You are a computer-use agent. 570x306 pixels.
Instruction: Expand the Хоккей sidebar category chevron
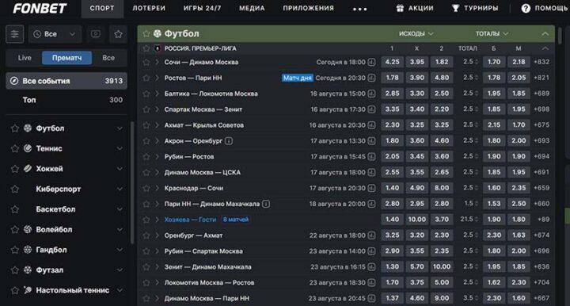pos(120,169)
